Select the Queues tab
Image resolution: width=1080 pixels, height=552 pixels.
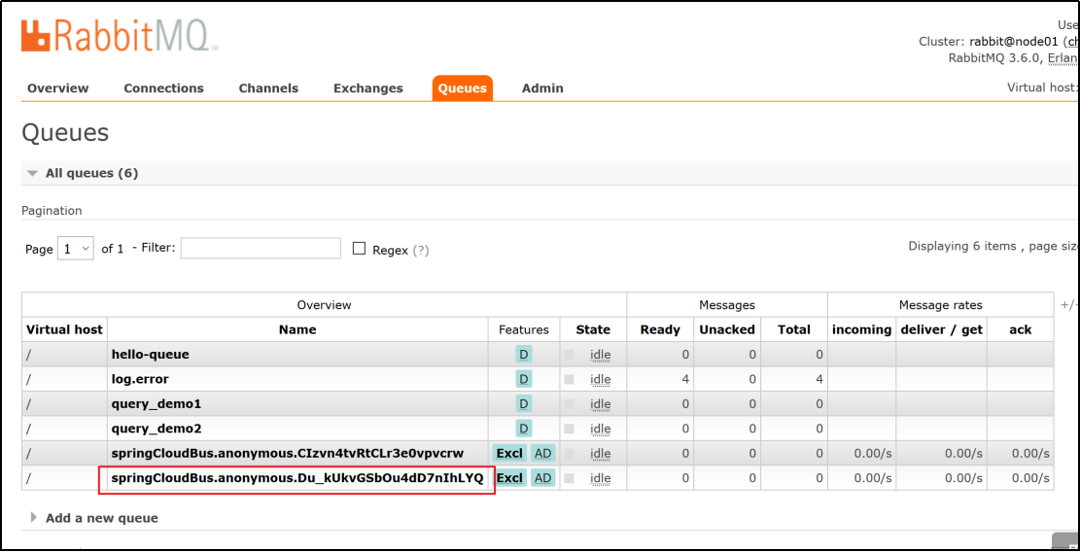click(x=462, y=88)
